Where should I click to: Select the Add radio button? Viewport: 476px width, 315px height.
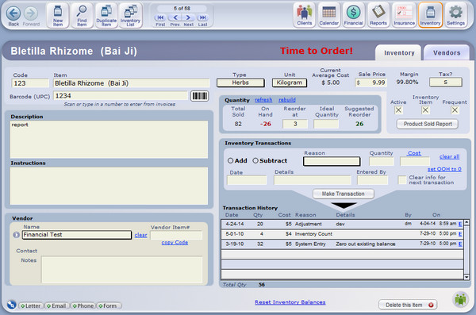point(230,161)
